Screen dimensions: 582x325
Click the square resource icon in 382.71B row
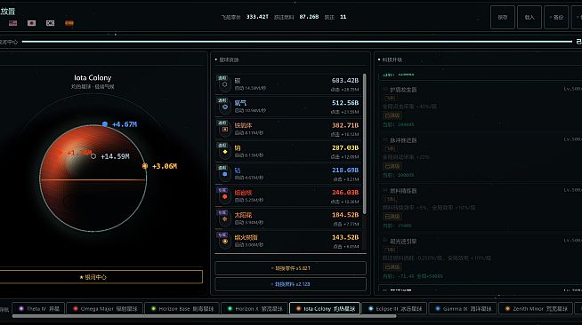[x=224, y=129]
